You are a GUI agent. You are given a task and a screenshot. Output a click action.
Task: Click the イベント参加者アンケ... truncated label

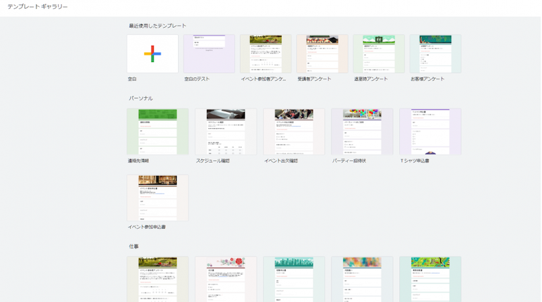click(x=264, y=79)
